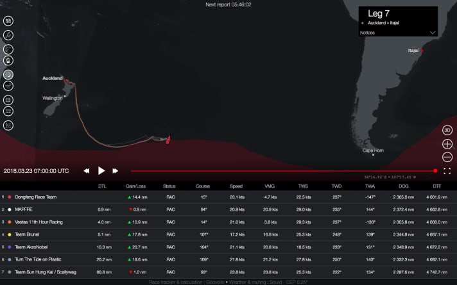Toggle the latitude-longitude grid icon

coord(8,100)
